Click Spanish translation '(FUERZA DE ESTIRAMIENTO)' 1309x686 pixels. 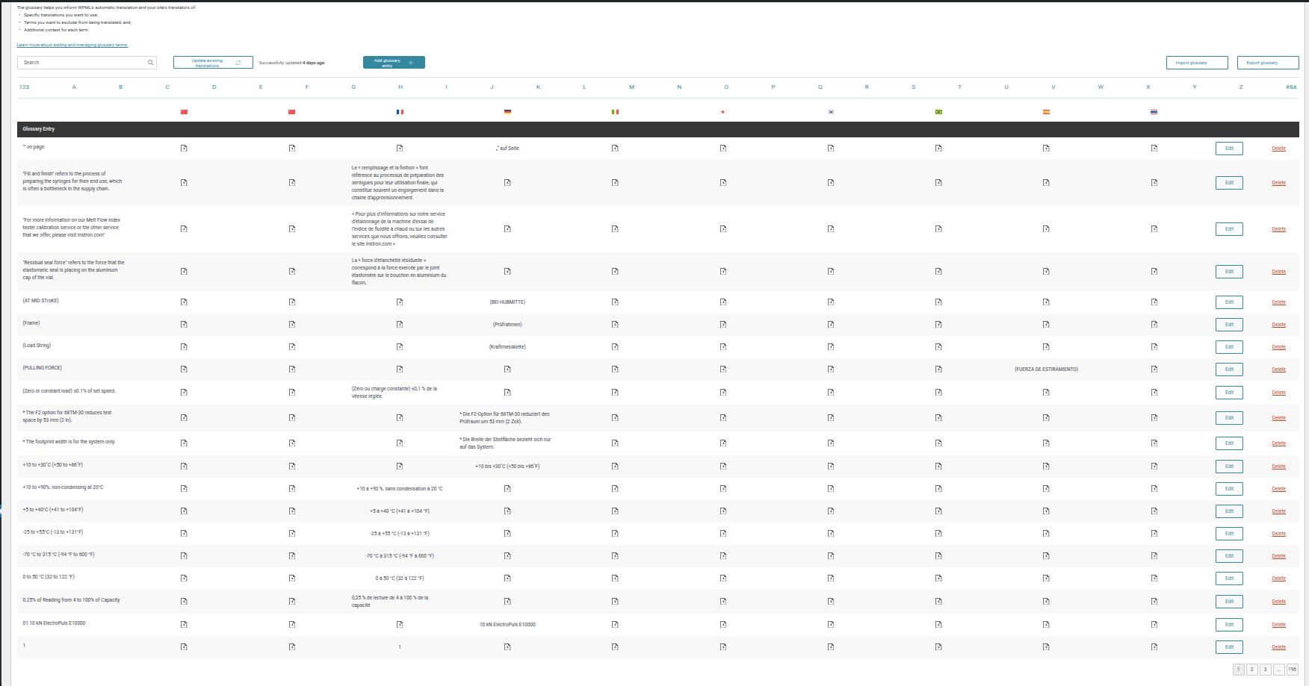tap(1046, 369)
